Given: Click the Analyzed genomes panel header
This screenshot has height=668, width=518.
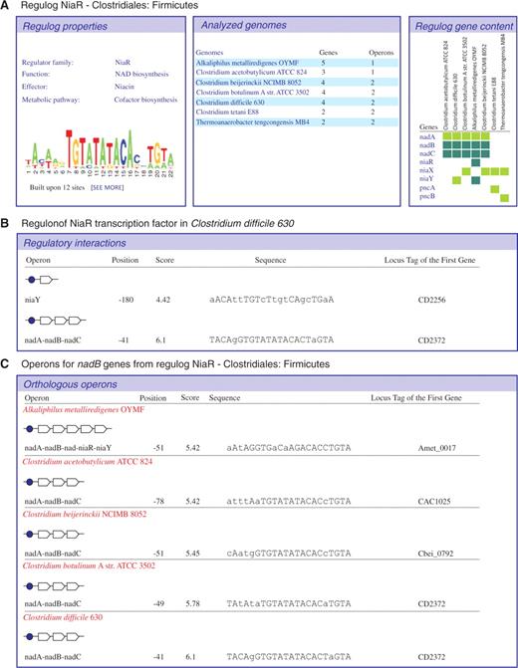Looking at the screenshot, I should [x=297, y=25].
